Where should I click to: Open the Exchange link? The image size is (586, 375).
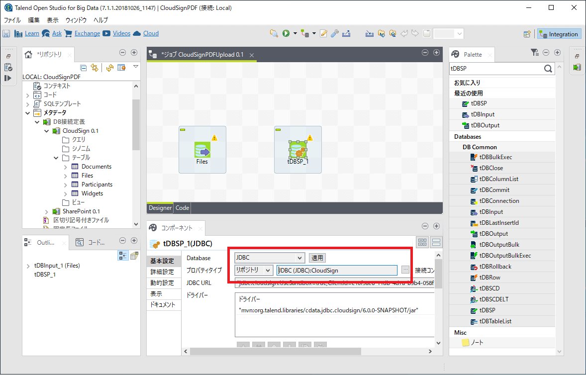(x=87, y=33)
